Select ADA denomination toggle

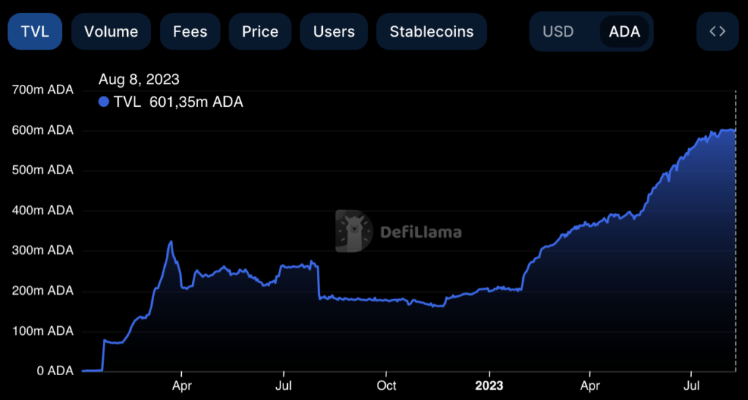click(x=624, y=31)
